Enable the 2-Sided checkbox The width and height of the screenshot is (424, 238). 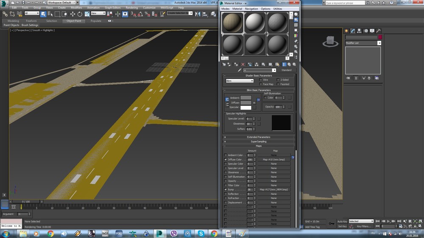pos(278,80)
